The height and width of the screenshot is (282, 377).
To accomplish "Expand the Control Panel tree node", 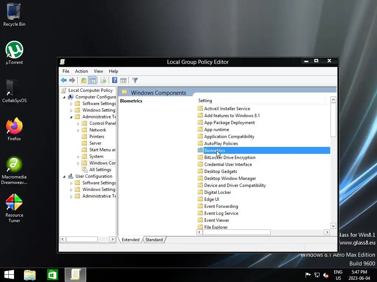I will pos(78,124).
